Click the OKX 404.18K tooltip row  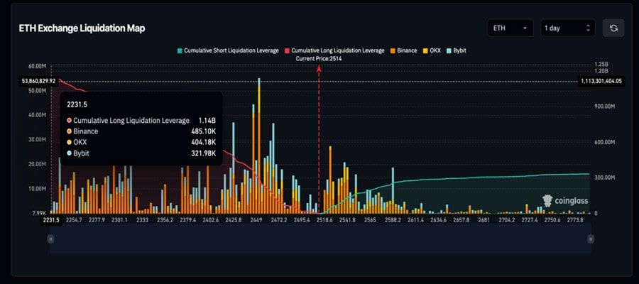[x=141, y=143]
